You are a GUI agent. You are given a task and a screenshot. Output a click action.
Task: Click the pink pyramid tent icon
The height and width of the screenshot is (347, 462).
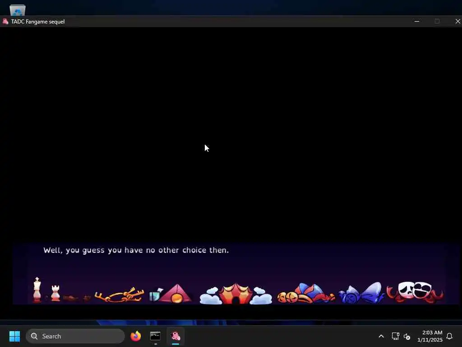point(176,294)
